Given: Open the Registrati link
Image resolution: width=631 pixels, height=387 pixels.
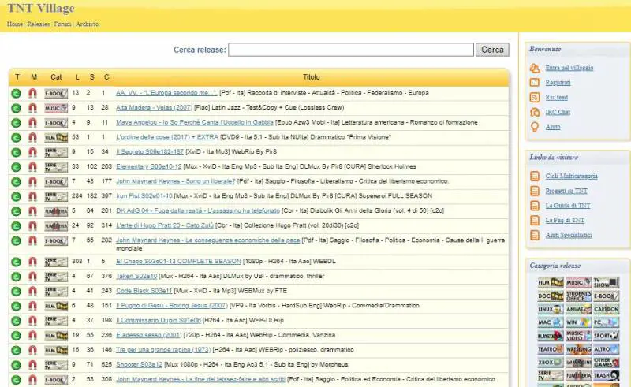Looking at the screenshot, I should tap(558, 83).
